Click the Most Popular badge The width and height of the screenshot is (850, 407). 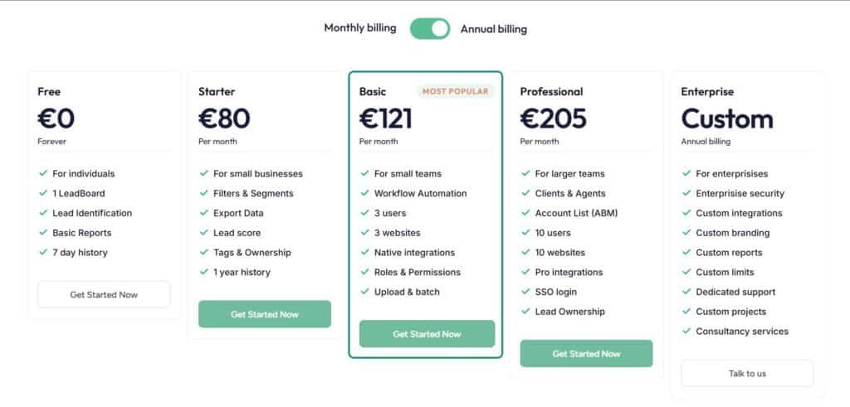pos(455,91)
